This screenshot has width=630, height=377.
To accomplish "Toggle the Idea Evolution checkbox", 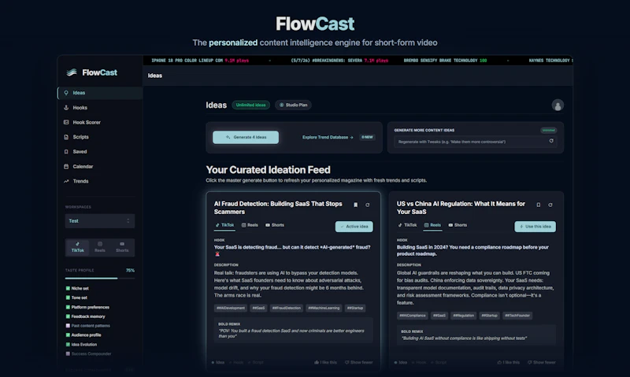I will pos(68,345).
